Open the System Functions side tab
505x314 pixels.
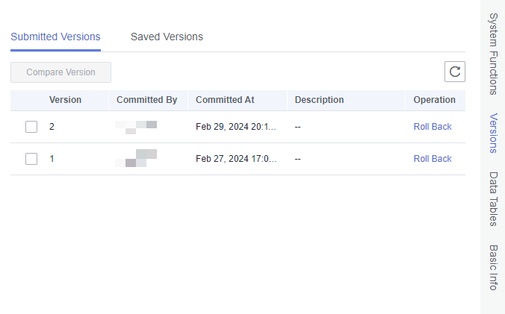493,54
